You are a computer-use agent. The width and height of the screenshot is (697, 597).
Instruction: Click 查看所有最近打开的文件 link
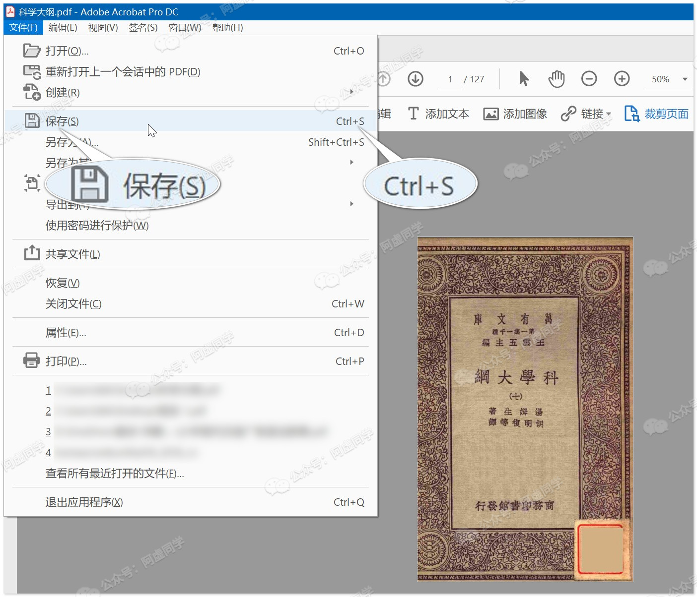coord(114,474)
